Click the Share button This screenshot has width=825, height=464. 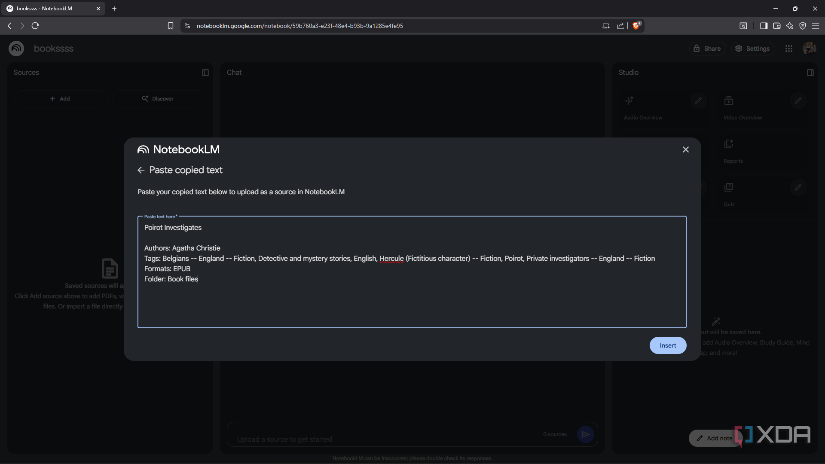pos(707,49)
